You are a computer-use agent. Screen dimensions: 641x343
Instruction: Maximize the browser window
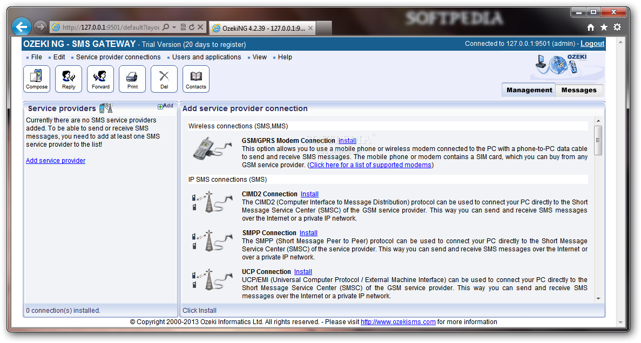593,12
